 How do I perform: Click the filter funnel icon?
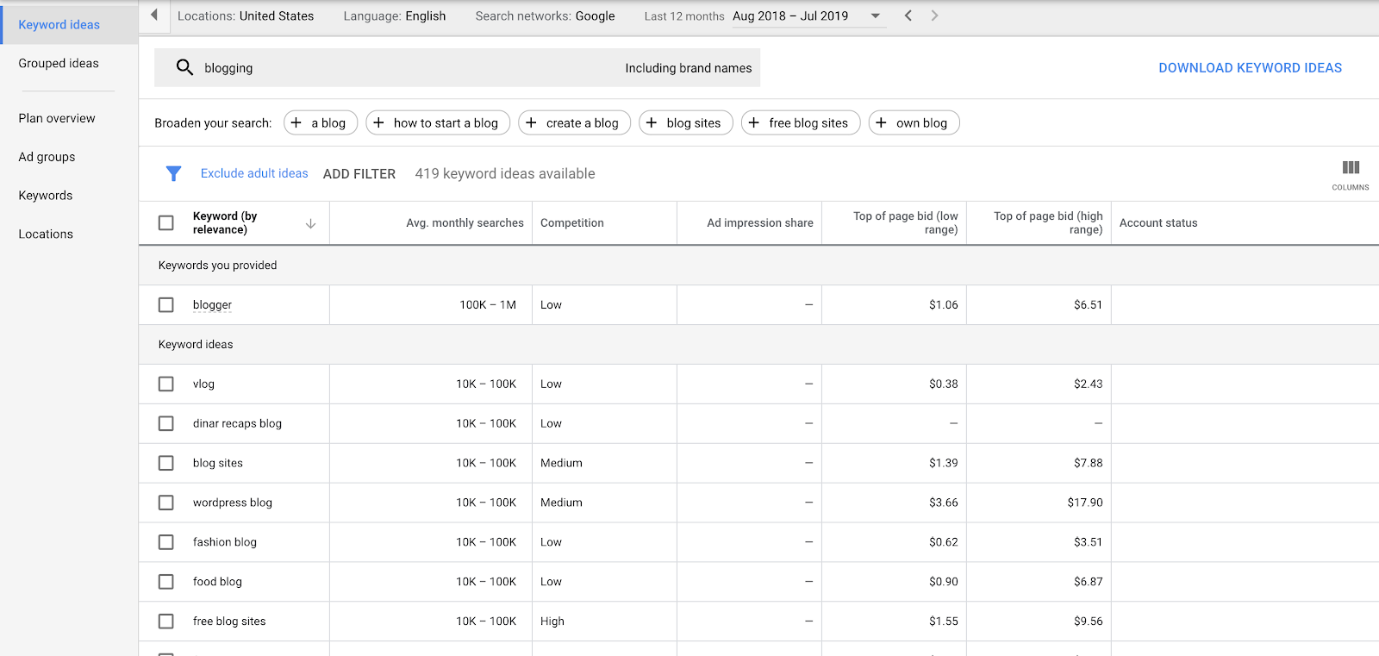(173, 174)
